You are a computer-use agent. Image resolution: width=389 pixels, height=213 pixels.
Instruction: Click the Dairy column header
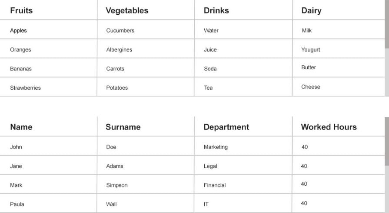(x=311, y=10)
